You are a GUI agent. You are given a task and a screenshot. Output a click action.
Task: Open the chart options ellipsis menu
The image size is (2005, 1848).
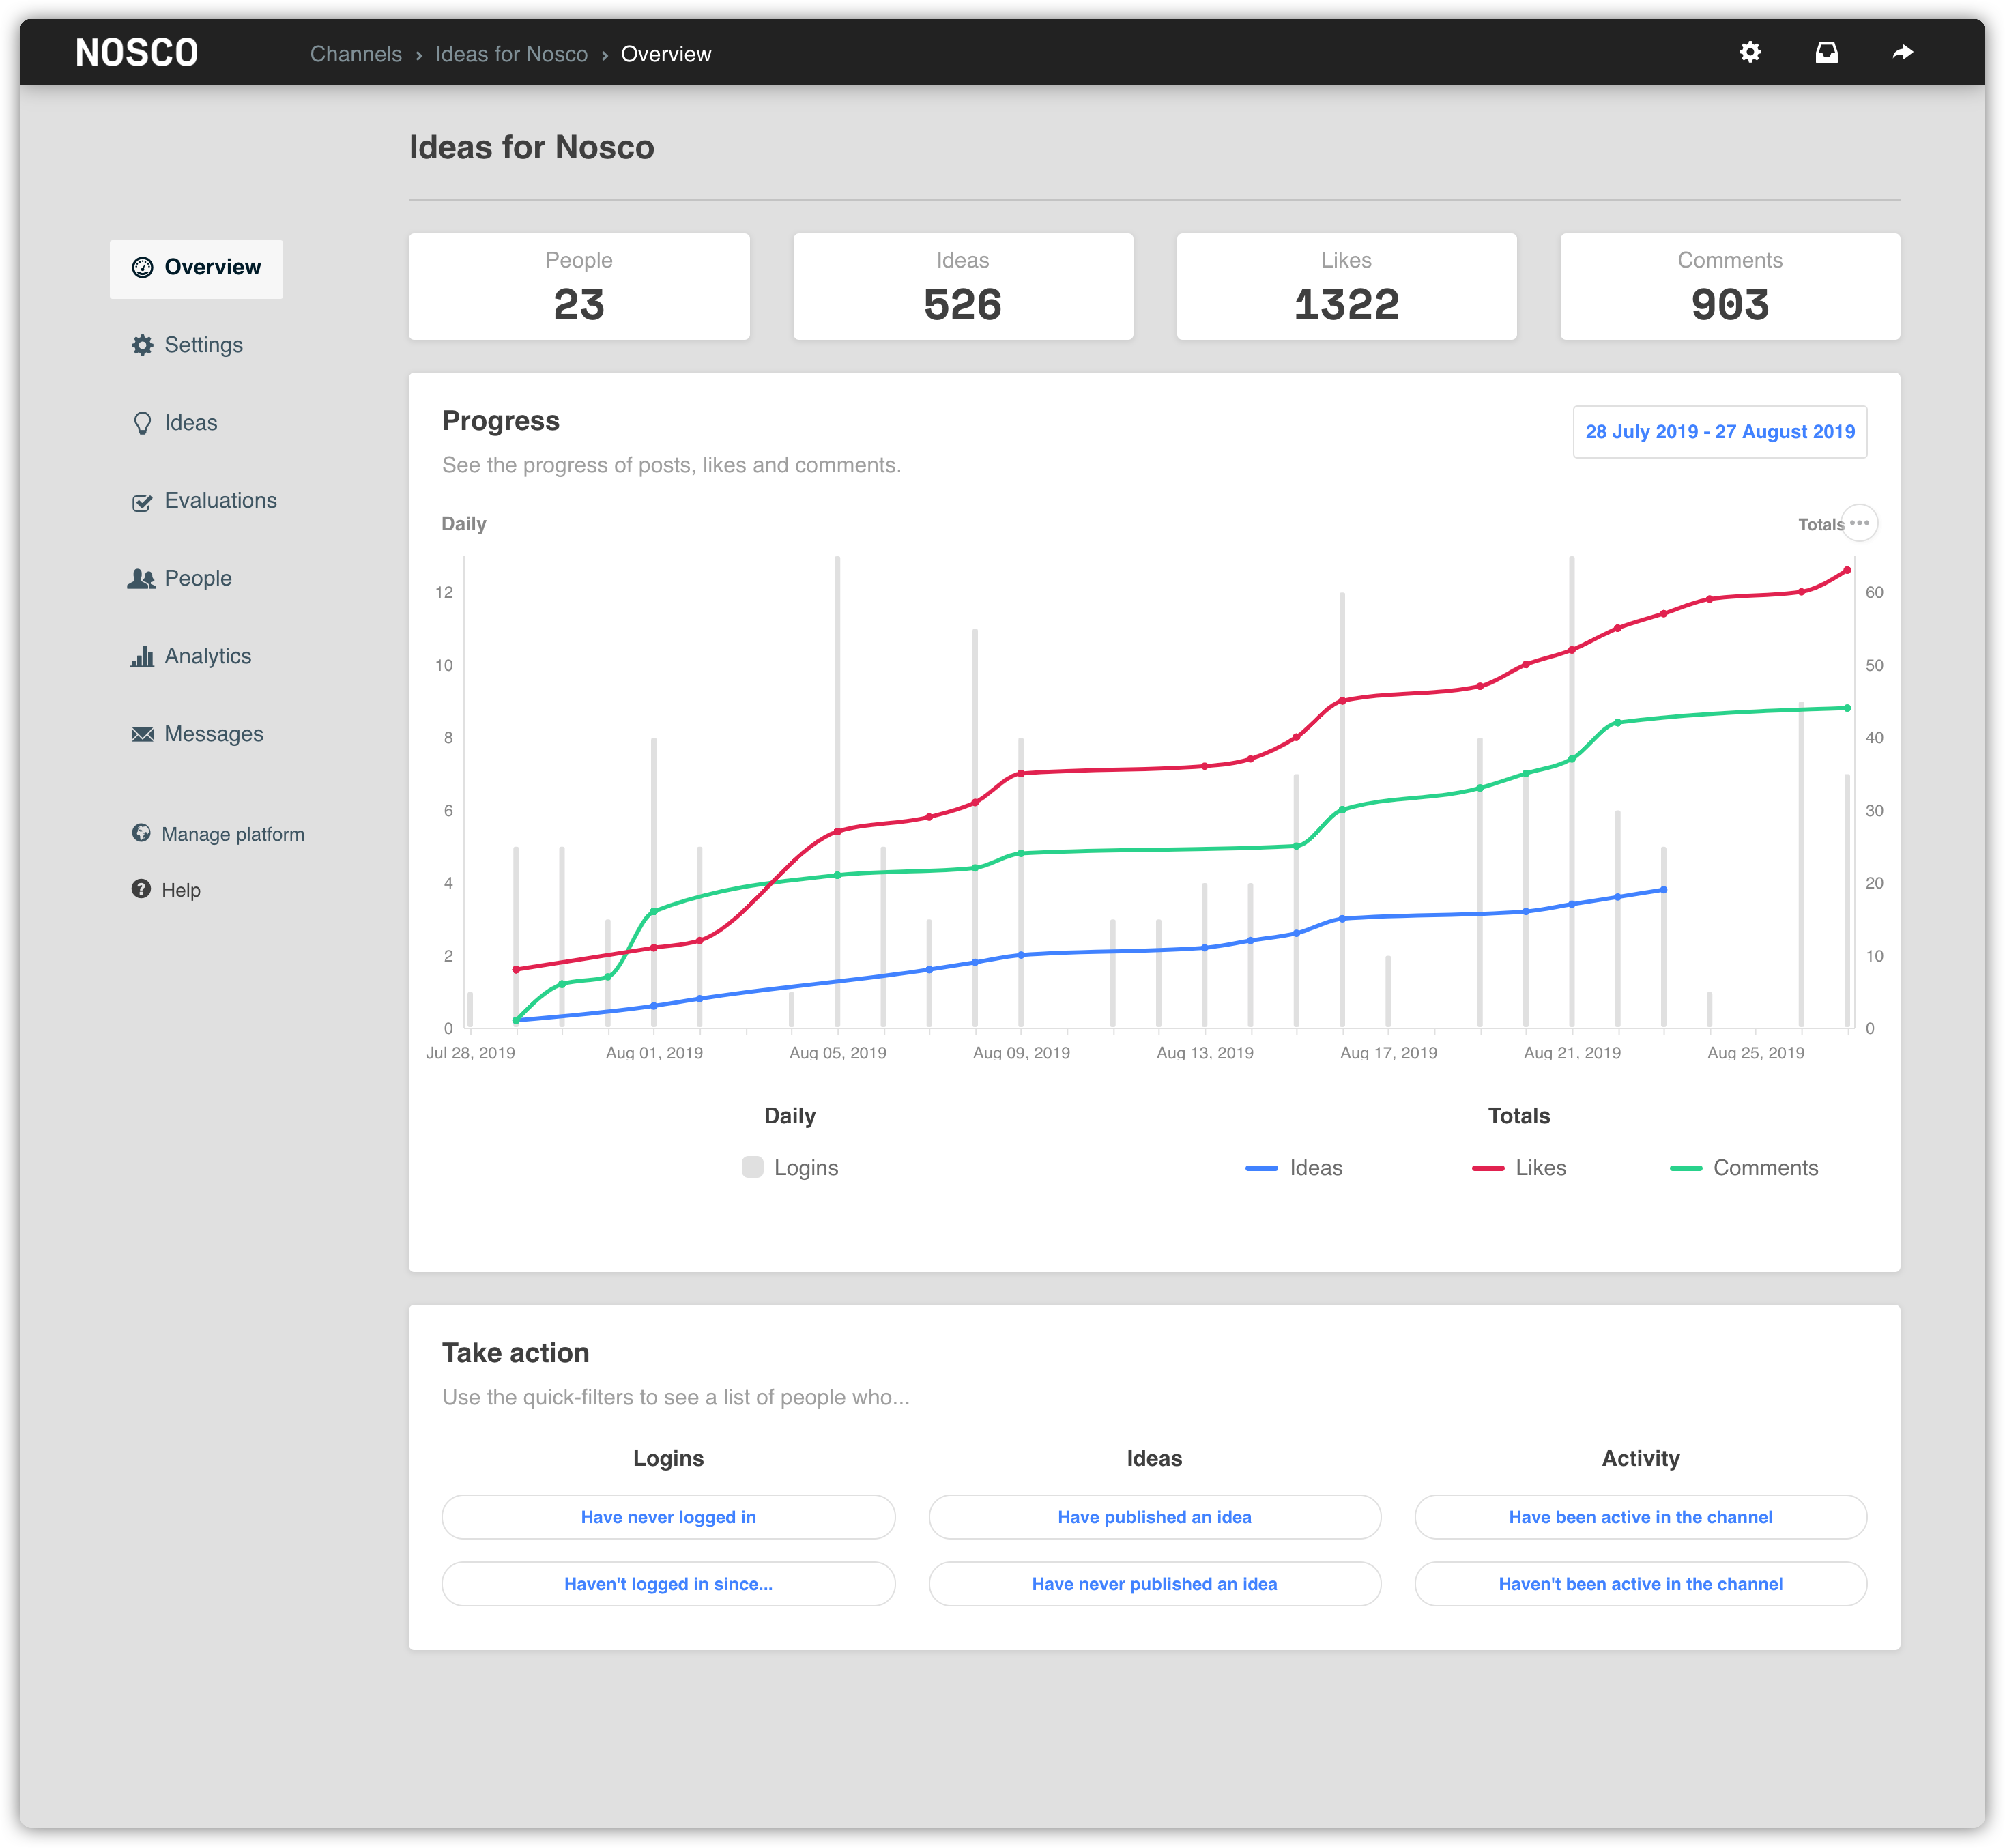coord(1859,523)
